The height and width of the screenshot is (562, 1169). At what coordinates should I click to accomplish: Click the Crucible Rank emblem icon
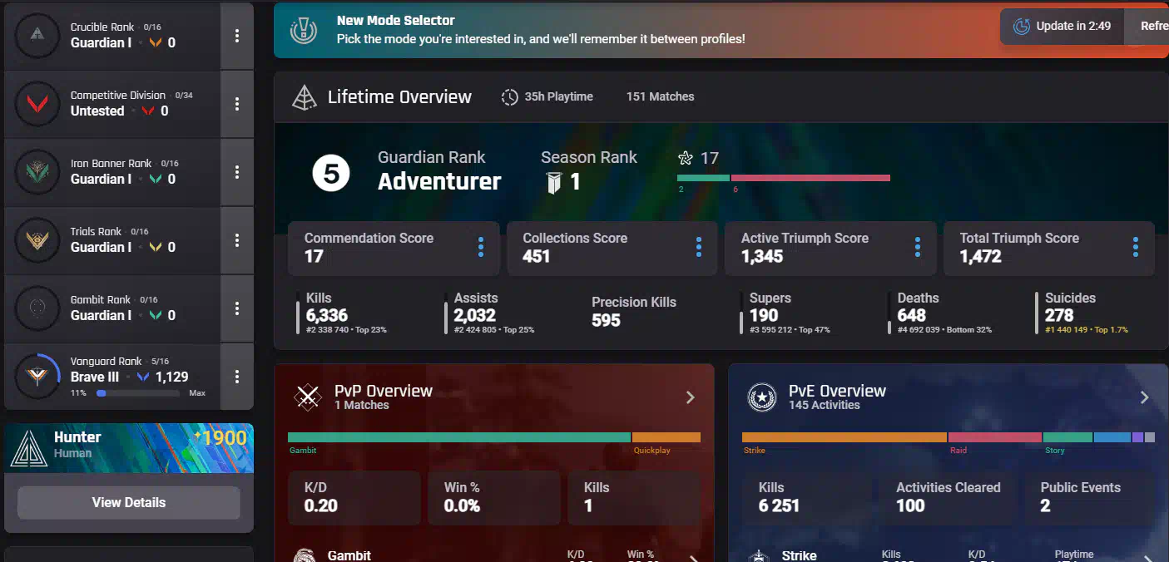(37, 35)
